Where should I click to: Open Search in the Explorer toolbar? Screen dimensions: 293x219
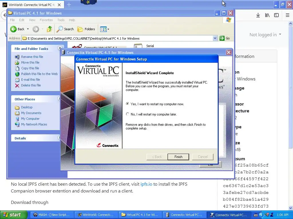click(65, 29)
